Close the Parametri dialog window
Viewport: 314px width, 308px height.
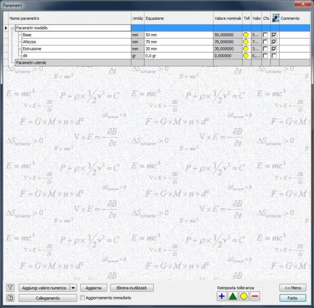click(303, 3)
